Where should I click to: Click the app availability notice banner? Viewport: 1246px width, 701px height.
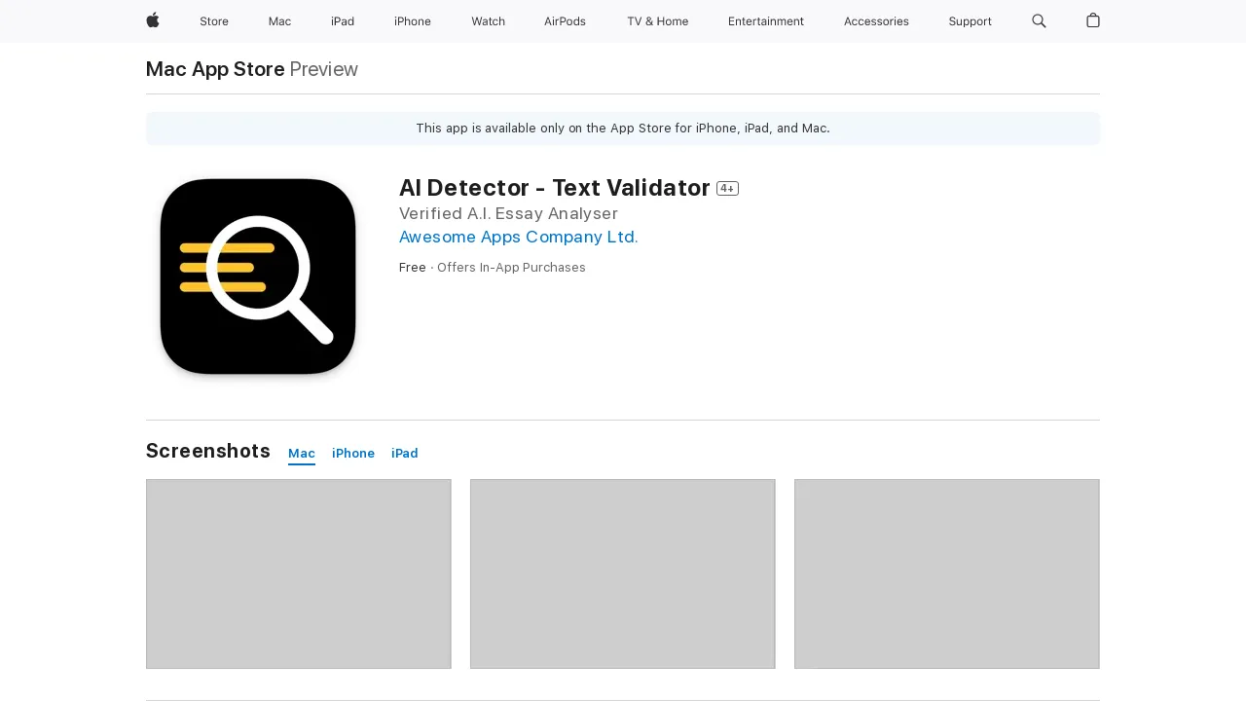point(623,129)
